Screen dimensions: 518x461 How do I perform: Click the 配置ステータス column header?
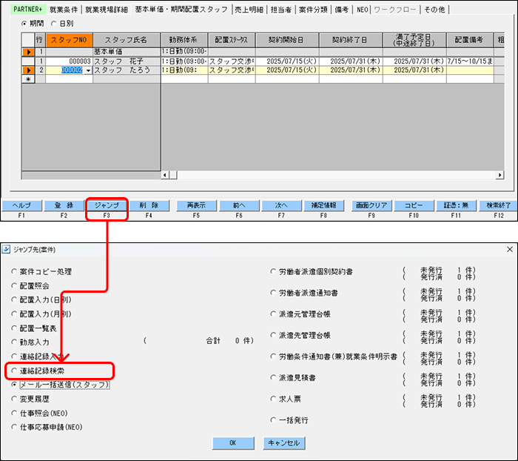(231, 40)
